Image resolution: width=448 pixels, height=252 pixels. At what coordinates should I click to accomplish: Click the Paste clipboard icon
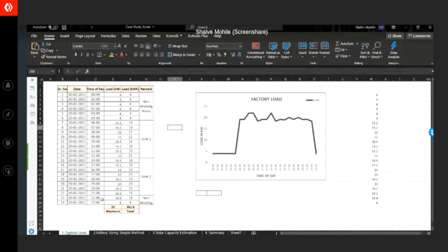[35, 46]
